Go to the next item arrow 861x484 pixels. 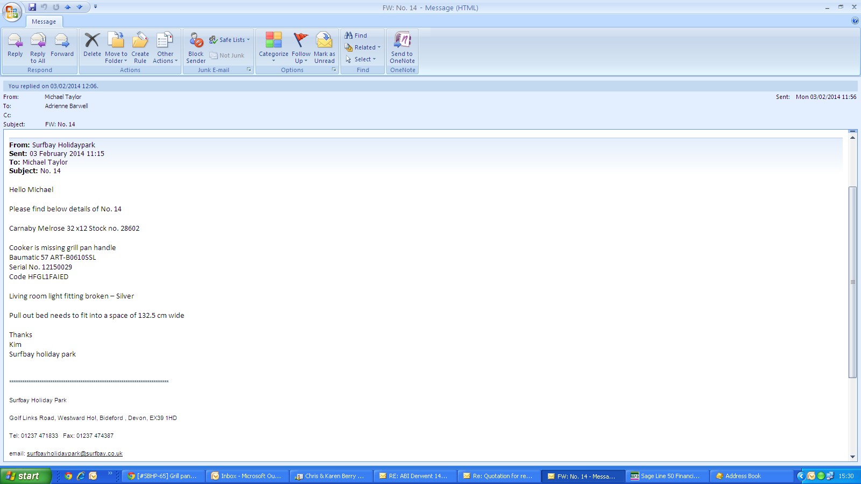pyautogui.click(x=80, y=7)
